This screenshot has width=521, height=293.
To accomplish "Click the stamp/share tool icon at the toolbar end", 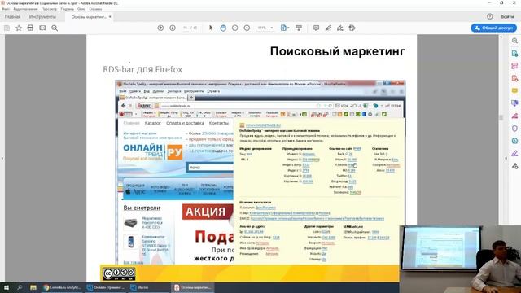I will coord(352,28).
